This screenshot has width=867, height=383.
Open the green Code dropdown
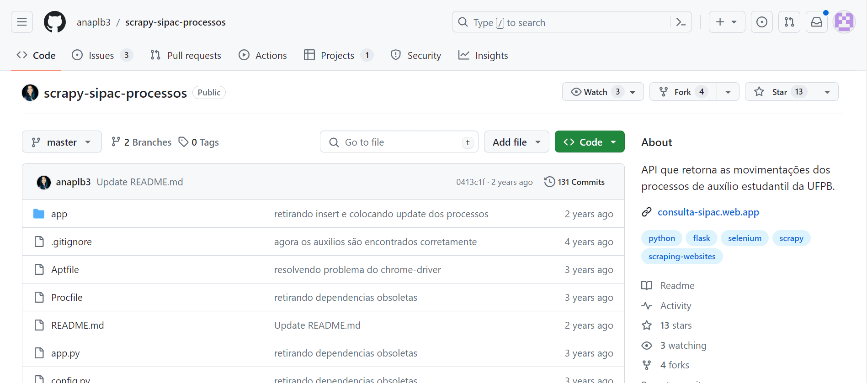[589, 142]
